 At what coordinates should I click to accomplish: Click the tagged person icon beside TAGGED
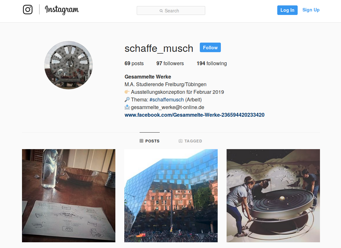[180, 141]
